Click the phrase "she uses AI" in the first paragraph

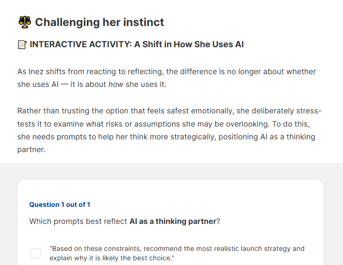pyautogui.click(x=38, y=85)
